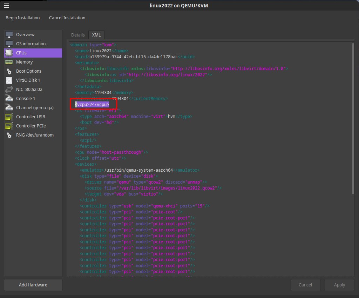The width and height of the screenshot is (359, 298).
Task: Click the source file linux2022.qcow2 line
Action: [x=153, y=188]
